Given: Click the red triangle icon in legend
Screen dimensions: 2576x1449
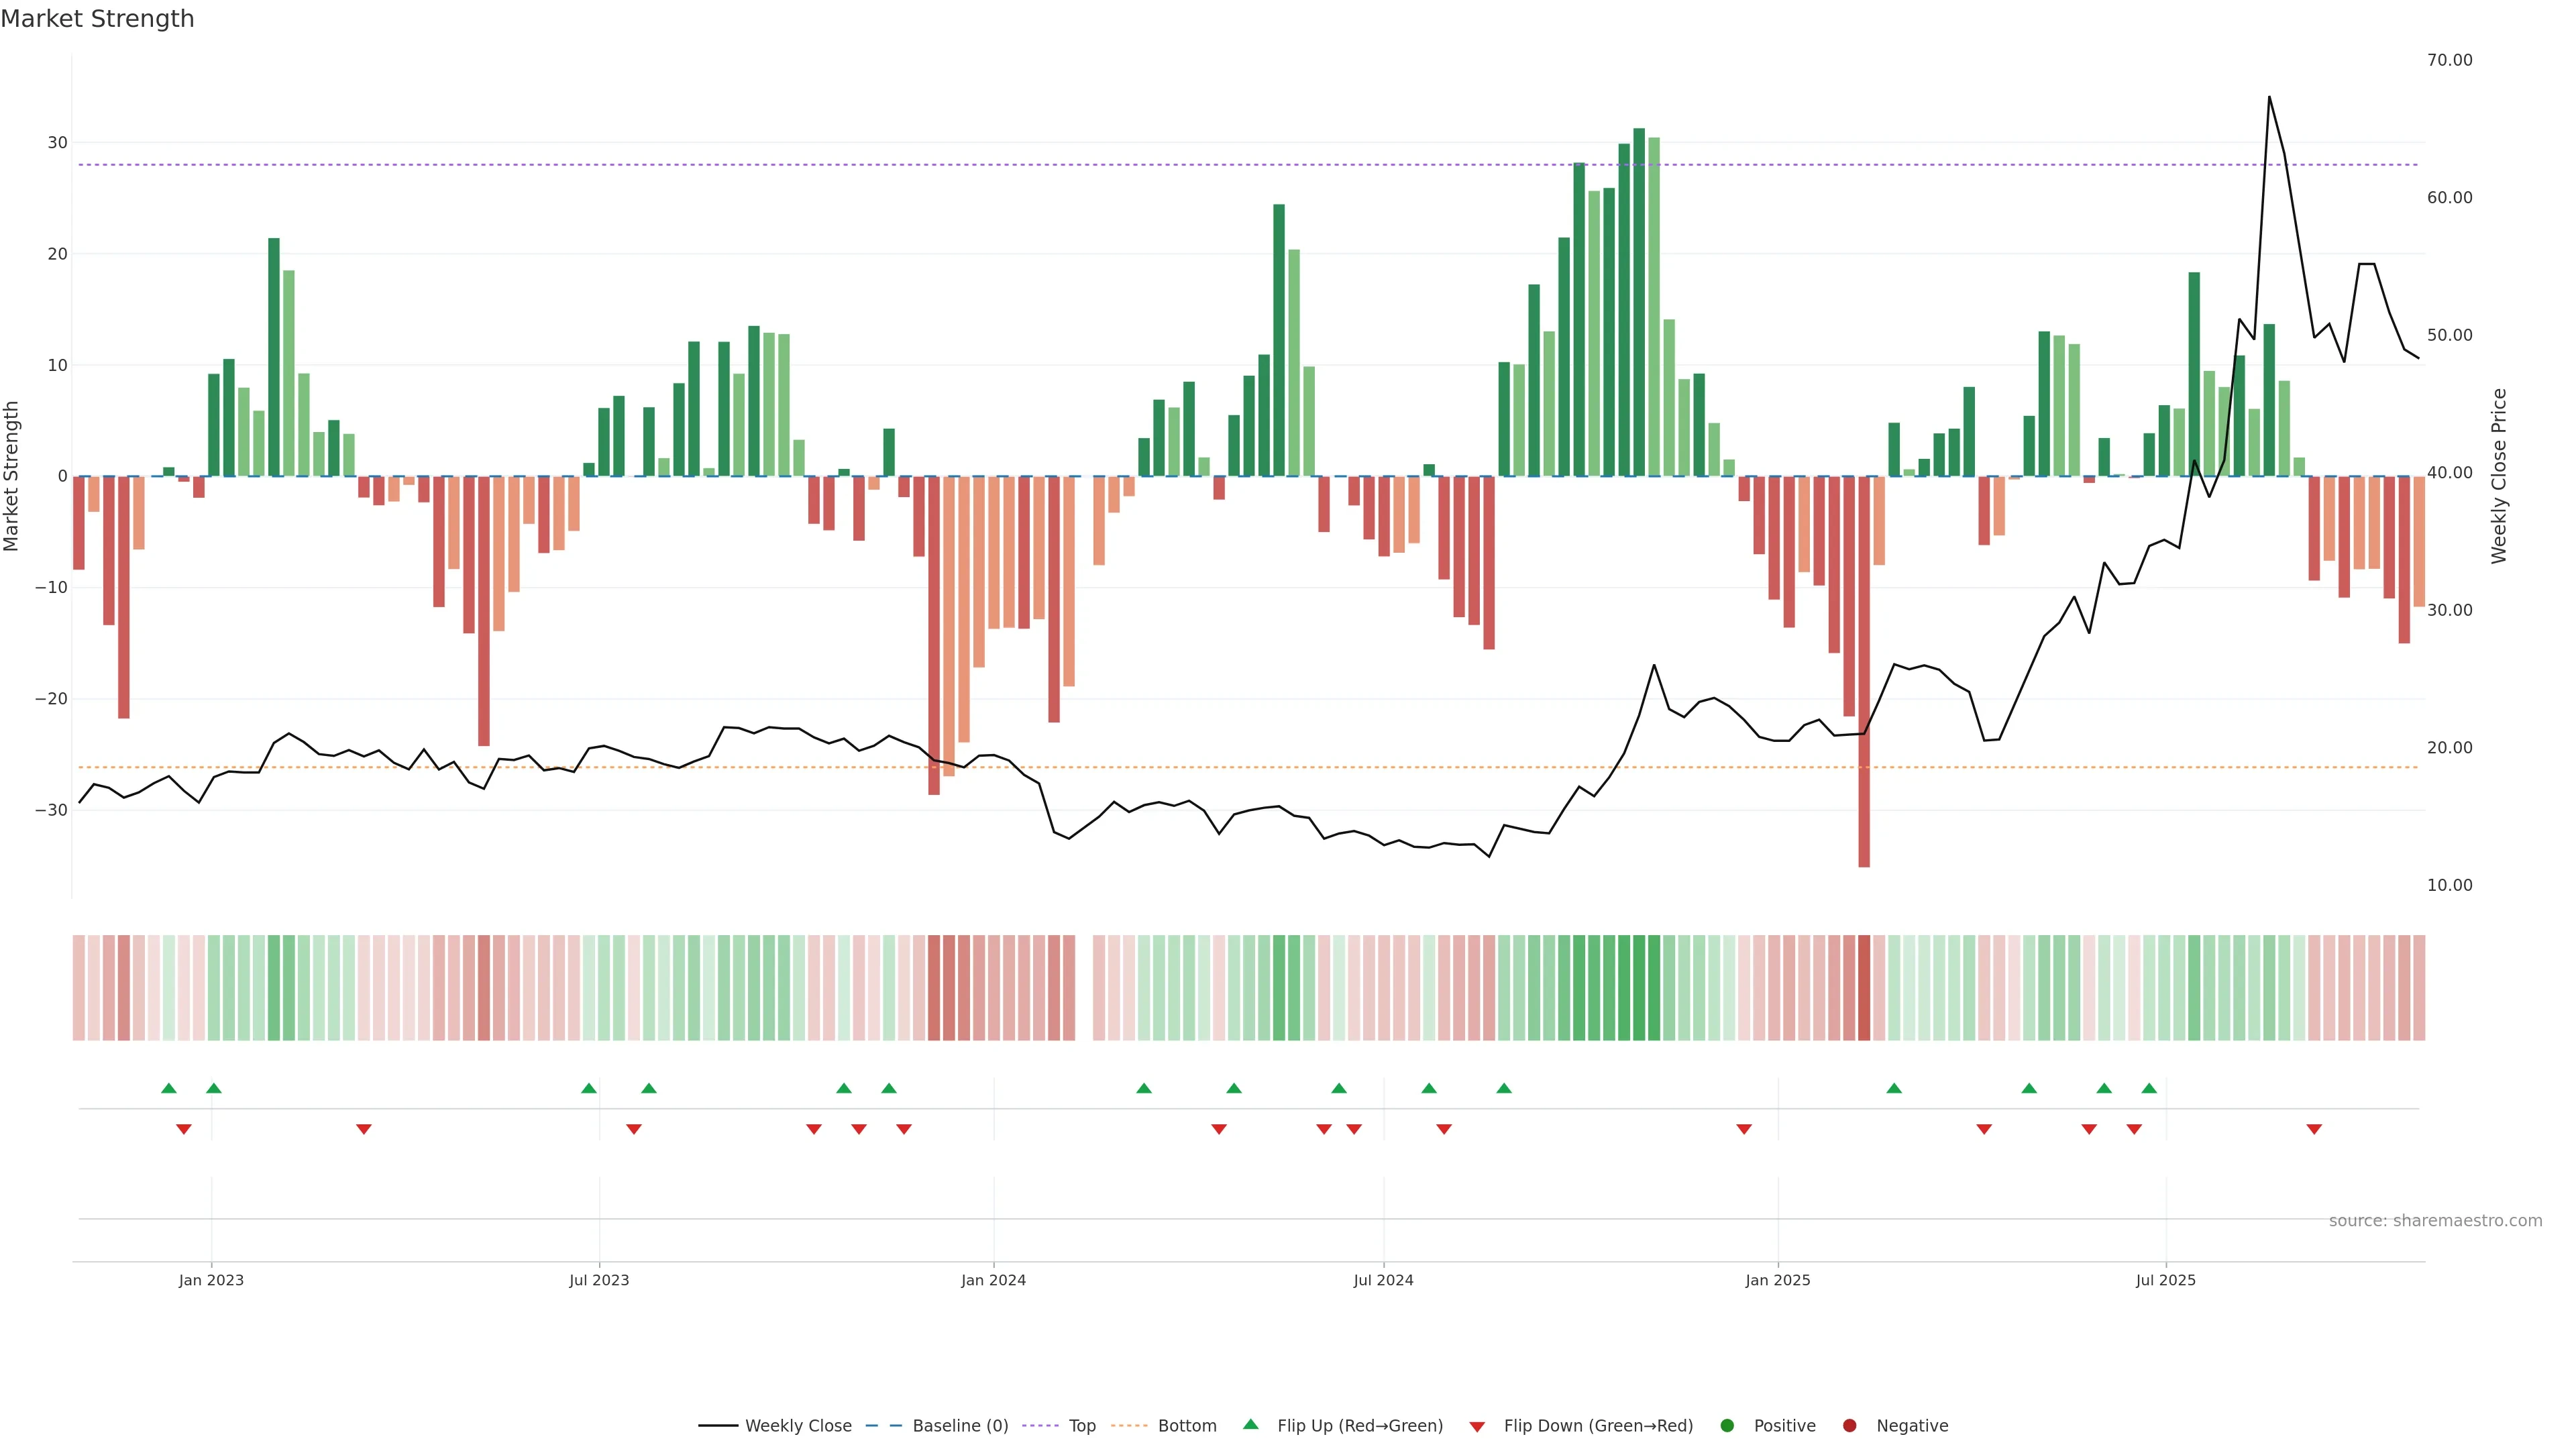Looking at the screenshot, I should click(x=1477, y=1426).
